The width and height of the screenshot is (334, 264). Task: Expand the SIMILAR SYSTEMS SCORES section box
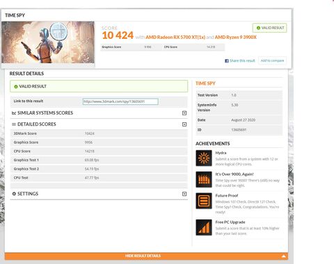[184, 113]
